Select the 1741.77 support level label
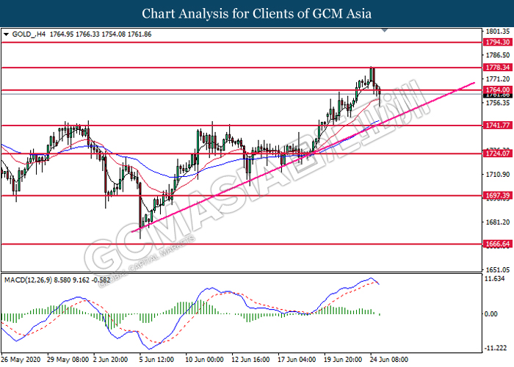This screenshot has width=514, height=367. (x=498, y=126)
